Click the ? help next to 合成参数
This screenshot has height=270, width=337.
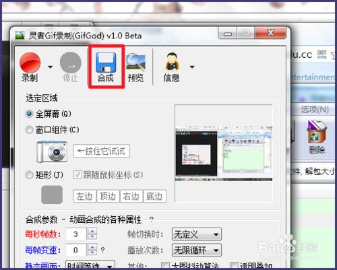[152, 220]
